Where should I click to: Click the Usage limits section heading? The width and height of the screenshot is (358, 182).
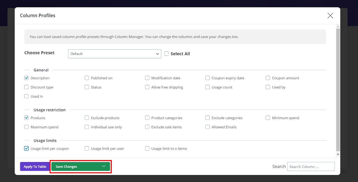45,141
